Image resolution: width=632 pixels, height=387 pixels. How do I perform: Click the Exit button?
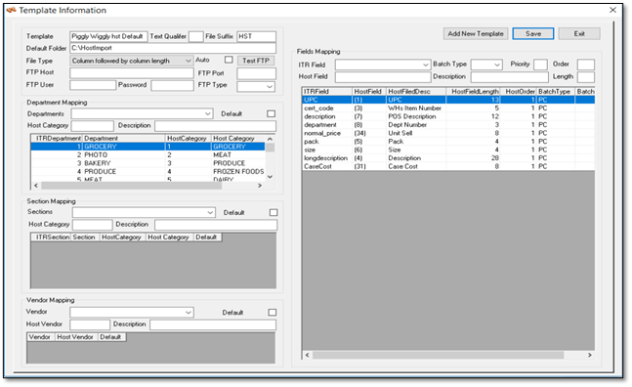coord(579,34)
